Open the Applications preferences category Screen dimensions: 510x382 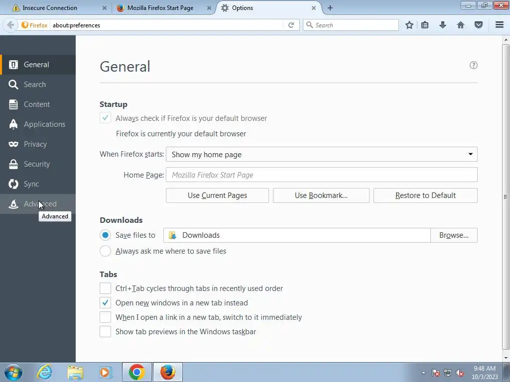[x=38, y=124]
